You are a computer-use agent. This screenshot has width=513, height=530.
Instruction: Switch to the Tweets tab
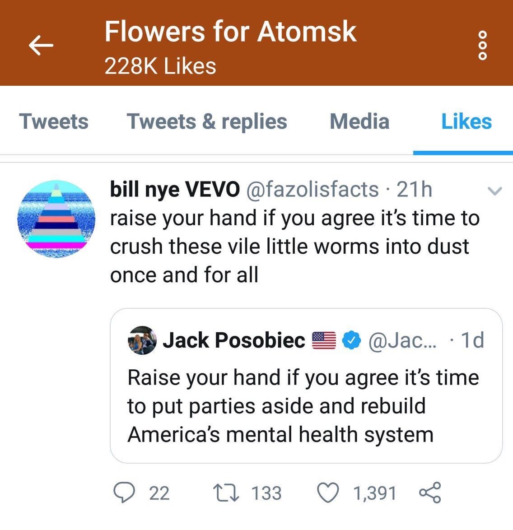[x=54, y=121]
